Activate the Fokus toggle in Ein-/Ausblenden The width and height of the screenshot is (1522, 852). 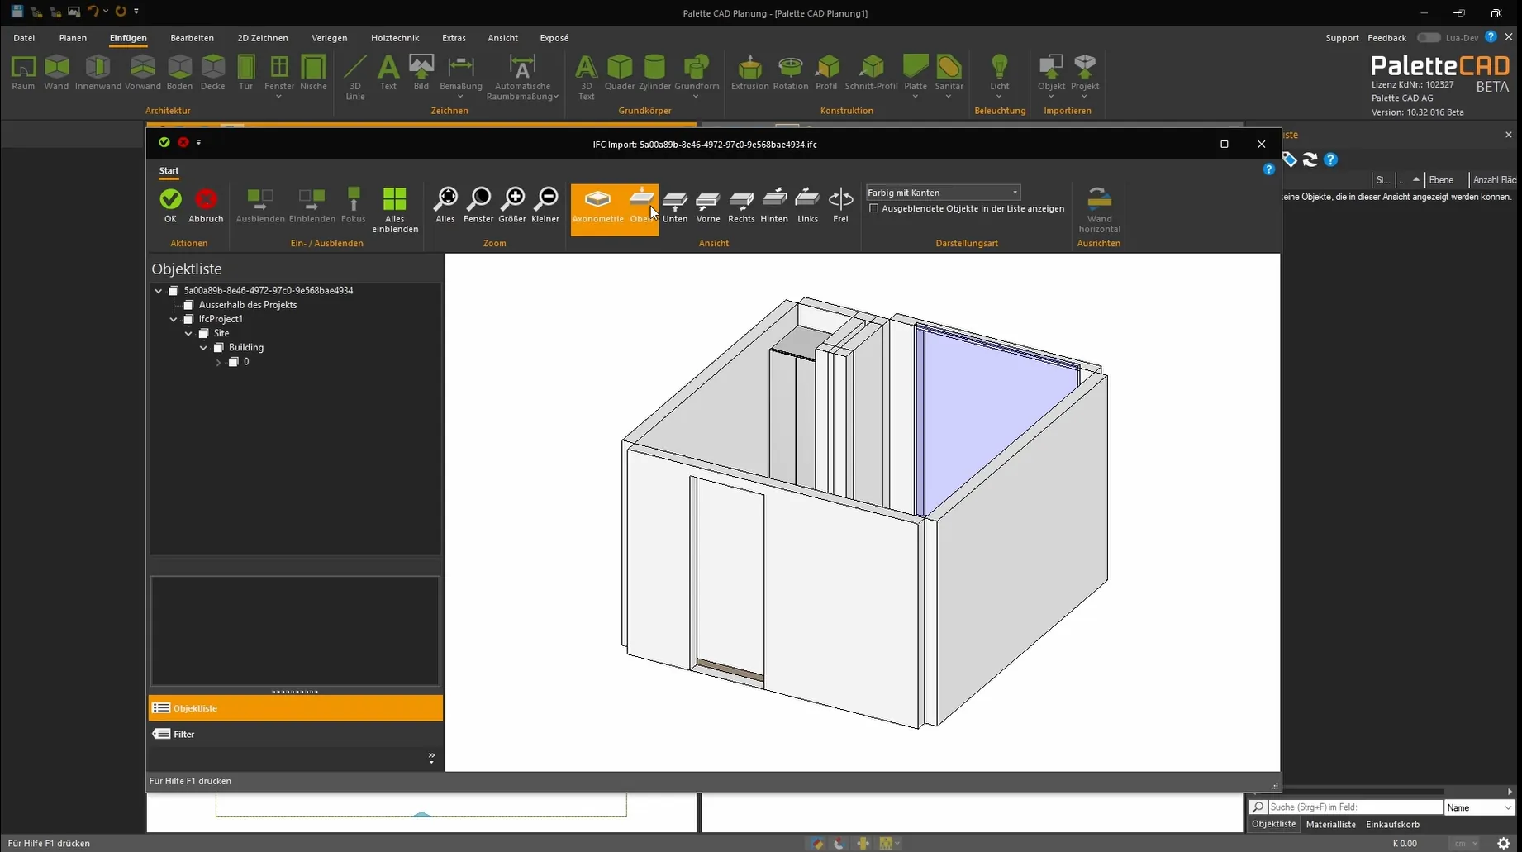tap(353, 202)
